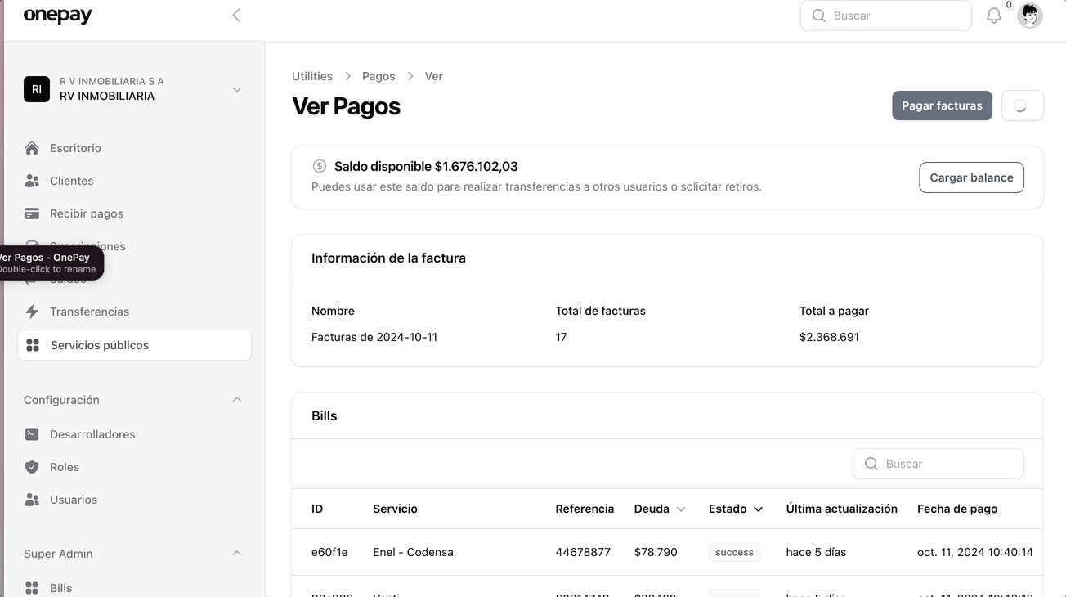The height and width of the screenshot is (597, 1066).
Task: Open Desarrolladores in Configuración
Action: 92,434
